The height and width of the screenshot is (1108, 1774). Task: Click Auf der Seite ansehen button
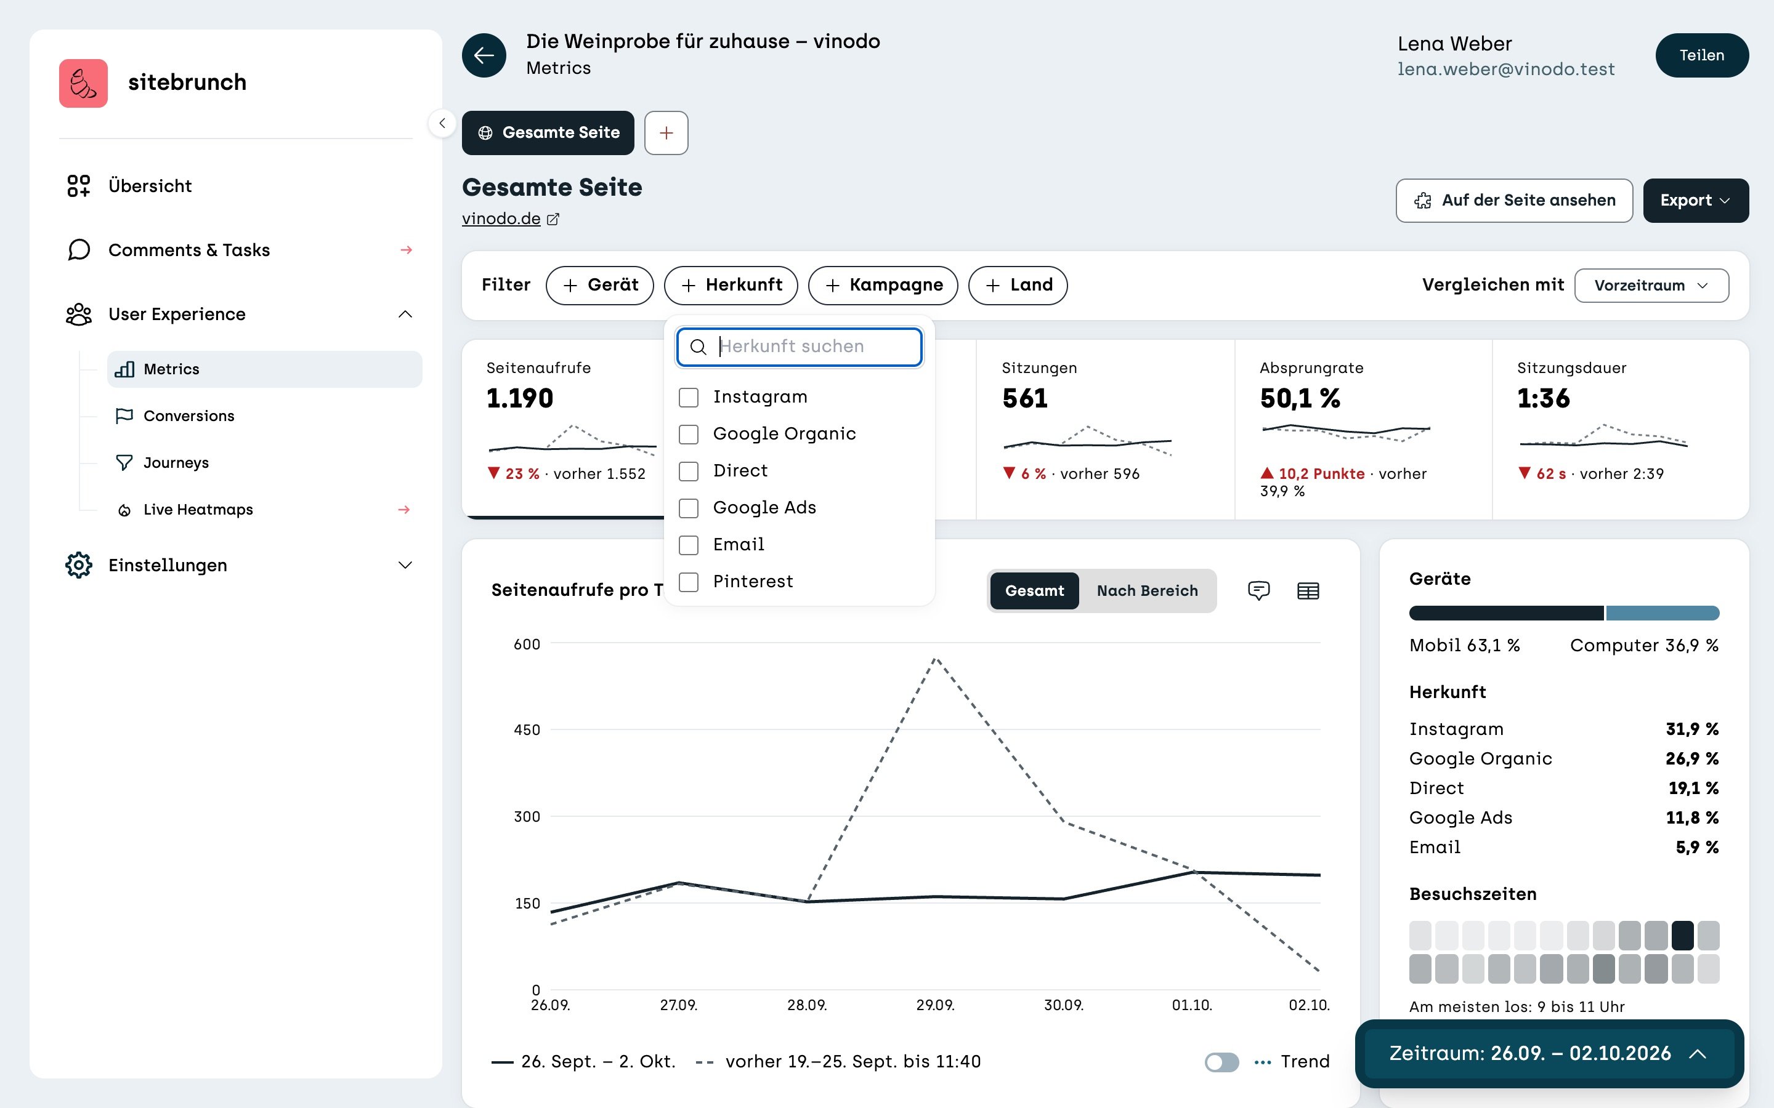click(1514, 201)
